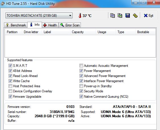Viewport: 160px width, 130px height.
Task: Click the Active UDMA Mode 6 value
Action: tap(126, 116)
